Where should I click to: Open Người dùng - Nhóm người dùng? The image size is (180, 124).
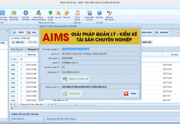point(38,15)
